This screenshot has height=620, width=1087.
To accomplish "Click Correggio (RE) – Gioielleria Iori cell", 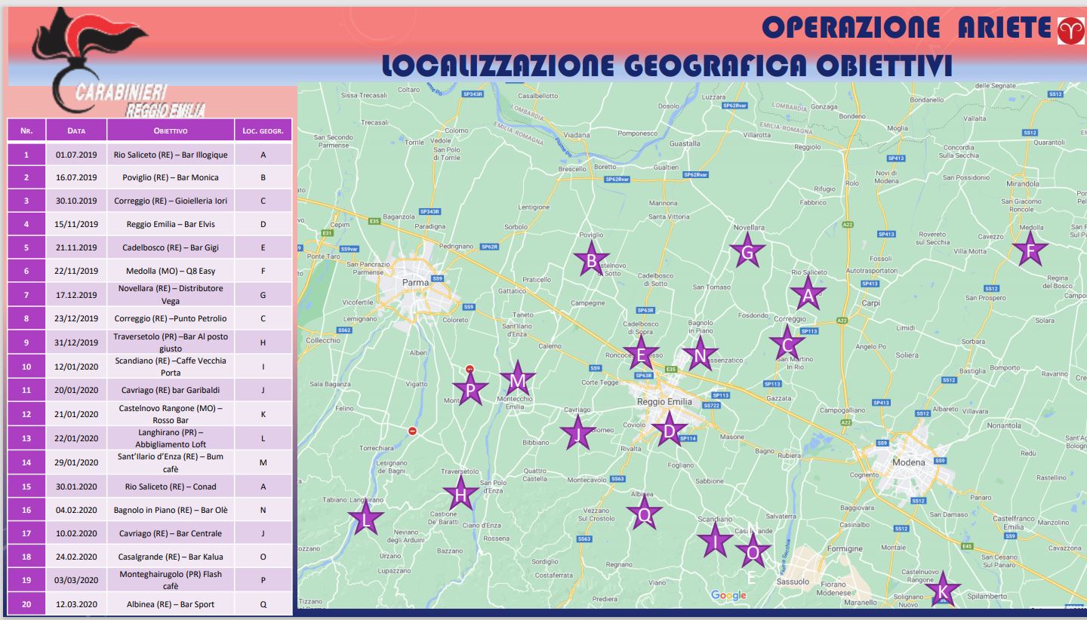I will pyautogui.click(x=171, y=201).
